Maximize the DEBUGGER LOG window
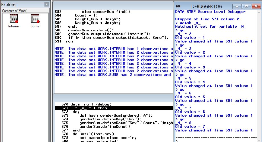 246,6
